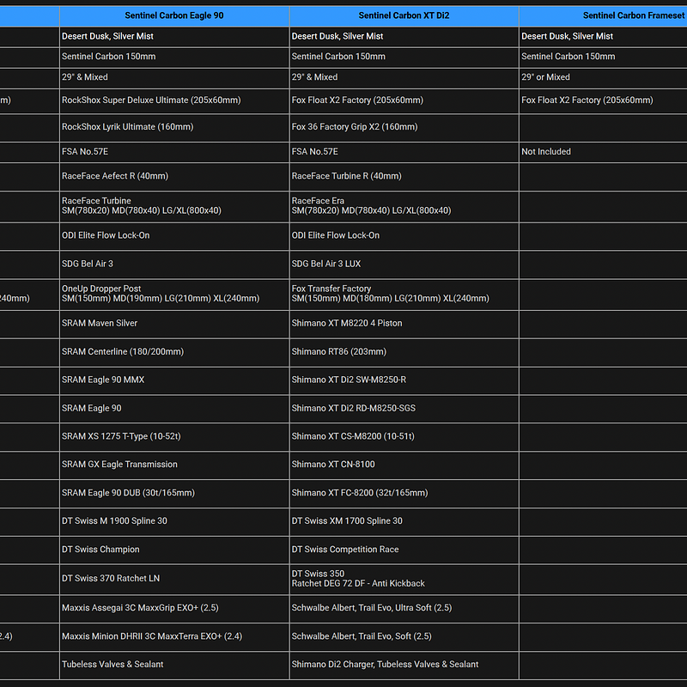Click Shimano XT Di2 RD-M8250-SGS cell

[404, 409]
